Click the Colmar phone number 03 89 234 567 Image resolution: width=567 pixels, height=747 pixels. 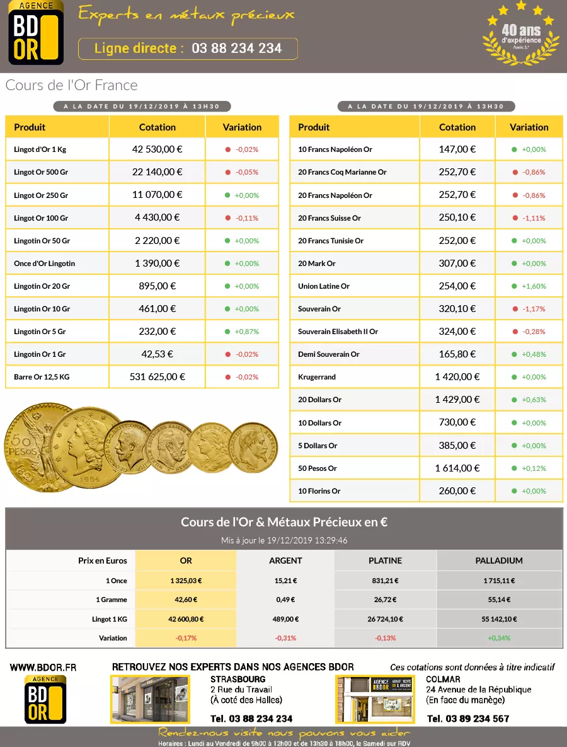point(468,719)
